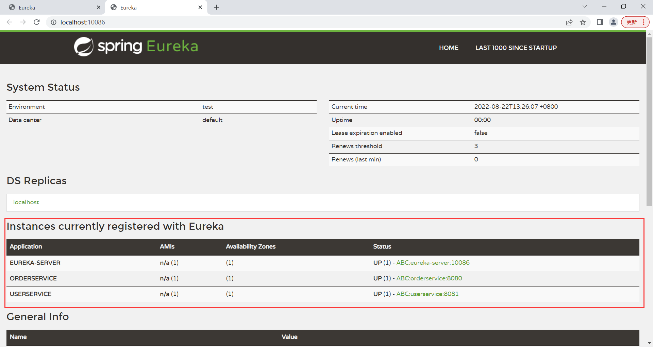This screenshot has height=347, width=653.
Task: View site information icon beside localhost URL
Action: click(53, 22)
